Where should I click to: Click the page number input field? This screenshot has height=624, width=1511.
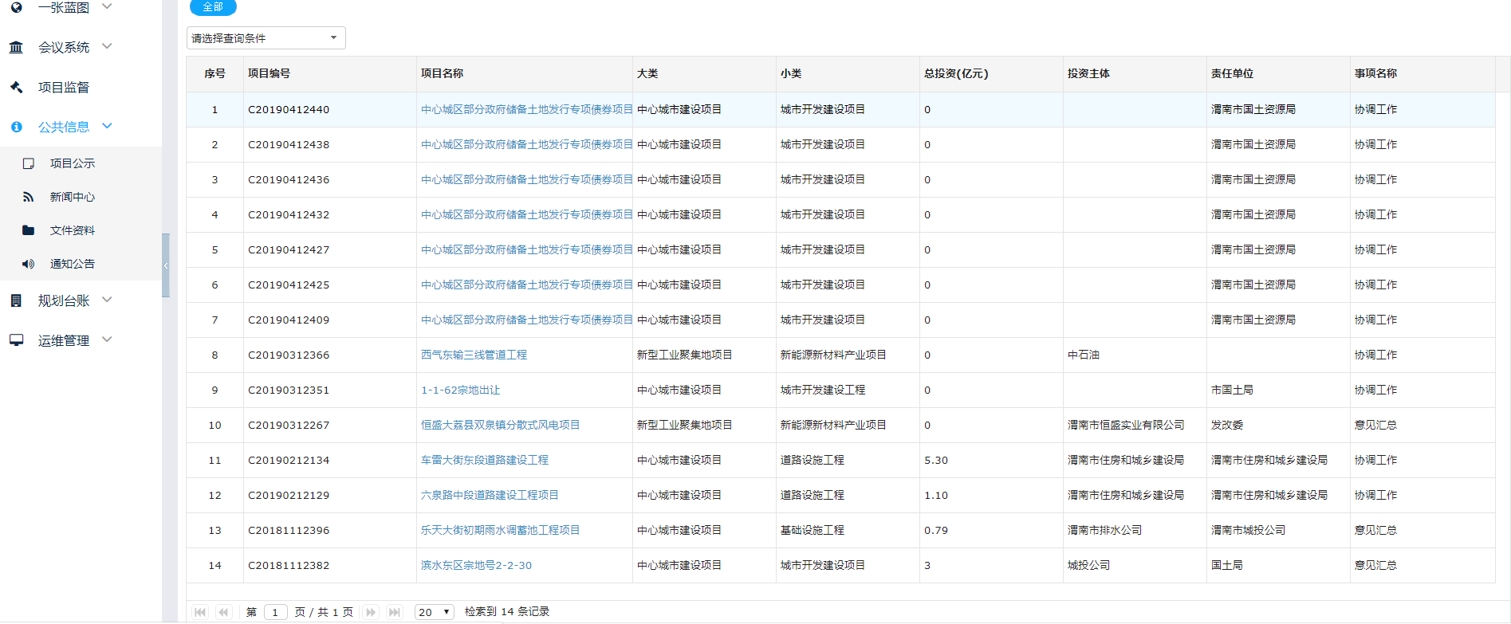tap(275, 612)
